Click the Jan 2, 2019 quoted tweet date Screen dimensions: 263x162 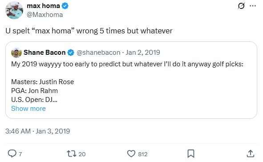143,53
